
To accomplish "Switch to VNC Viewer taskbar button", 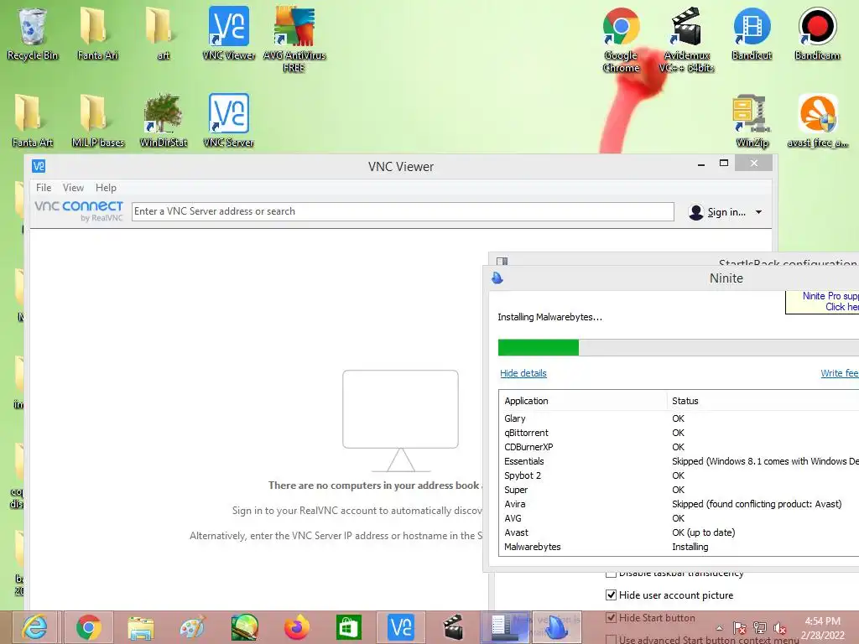I will pyautogui.click(x=400, y=627).
